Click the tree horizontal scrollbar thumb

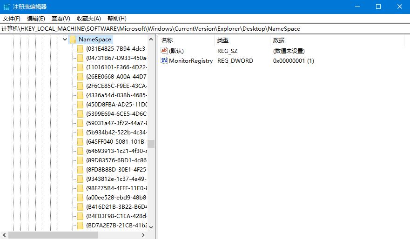tap(53, 235)
